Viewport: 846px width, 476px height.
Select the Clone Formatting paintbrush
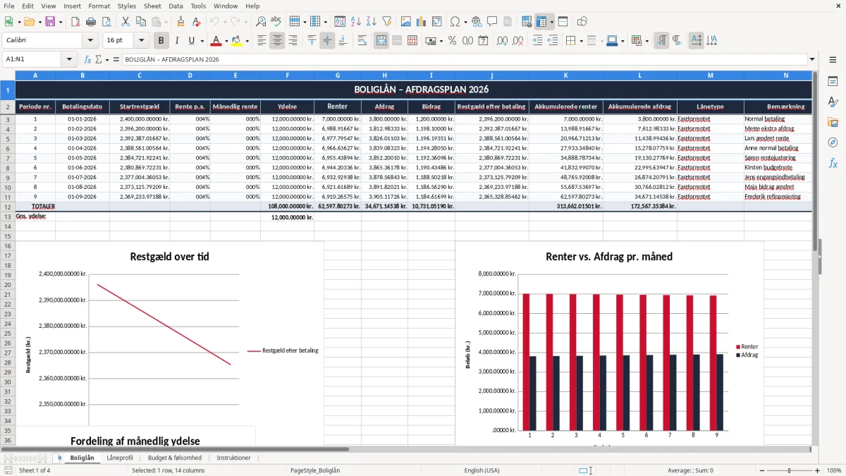180,22
